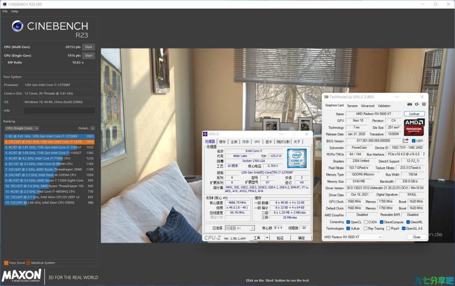This screenshot has width=455, height=286.
Task: Switch to the GPU-Z Sensors tab
Action: (352, 106)
